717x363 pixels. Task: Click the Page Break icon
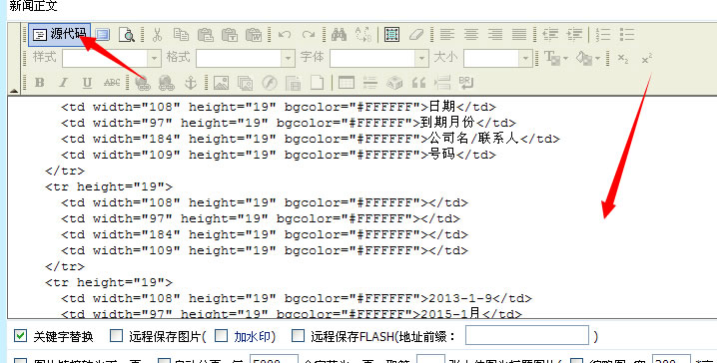pos(442,83)
